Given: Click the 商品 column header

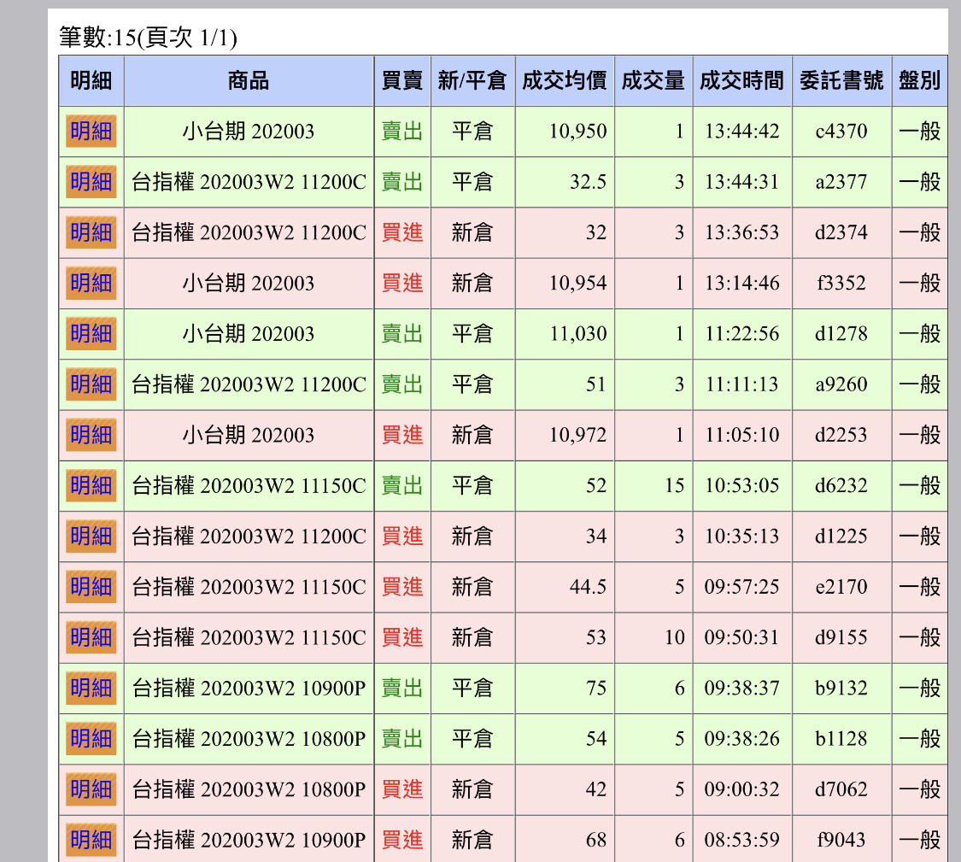Looking at the screenshot, I should 249,81.
